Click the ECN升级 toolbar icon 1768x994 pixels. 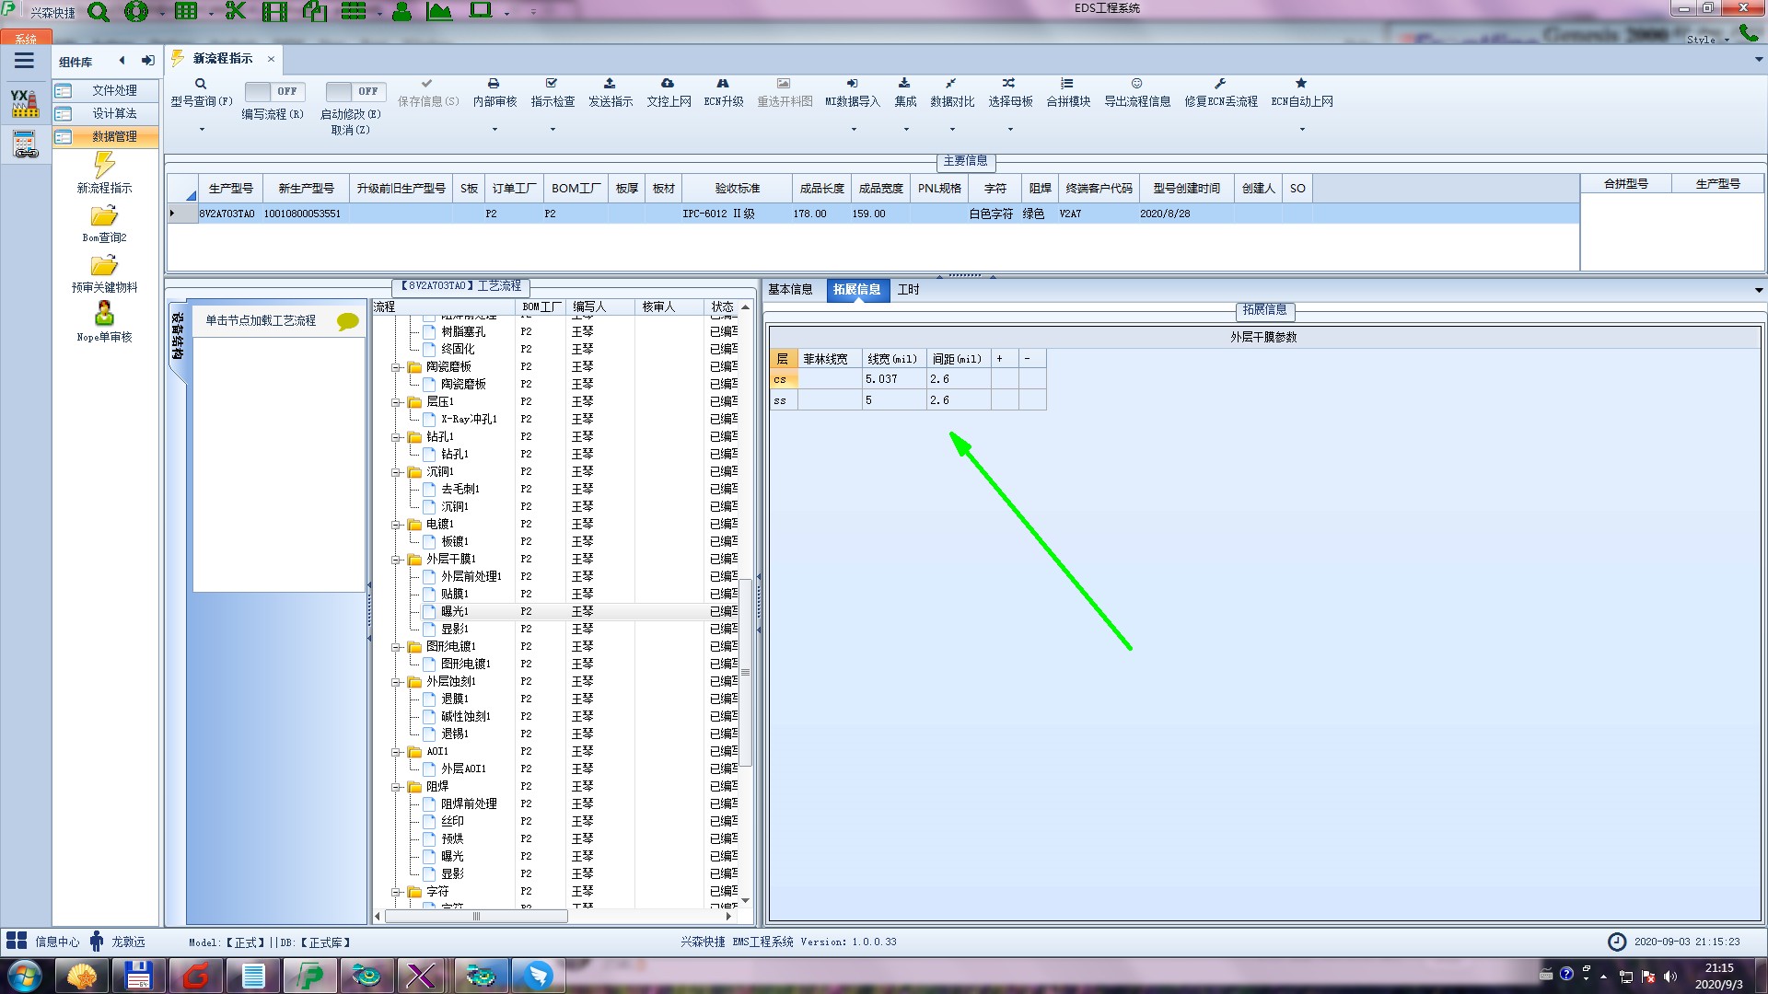pos(723,84)
